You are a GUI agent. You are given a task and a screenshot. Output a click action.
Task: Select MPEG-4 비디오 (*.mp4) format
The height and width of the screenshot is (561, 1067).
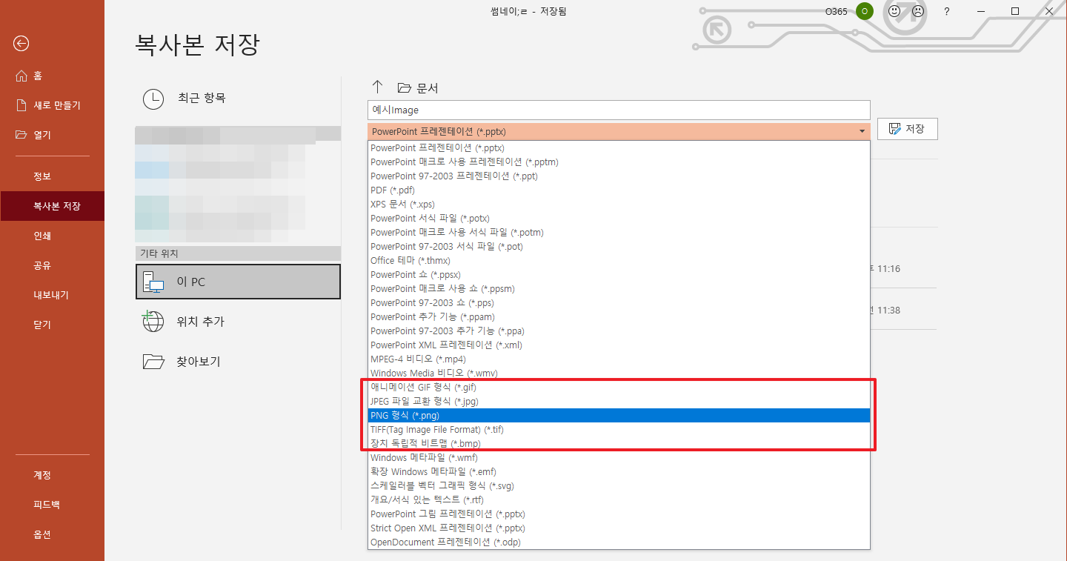point(619,359)
